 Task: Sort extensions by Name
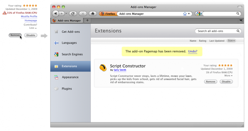click(193, 41)
